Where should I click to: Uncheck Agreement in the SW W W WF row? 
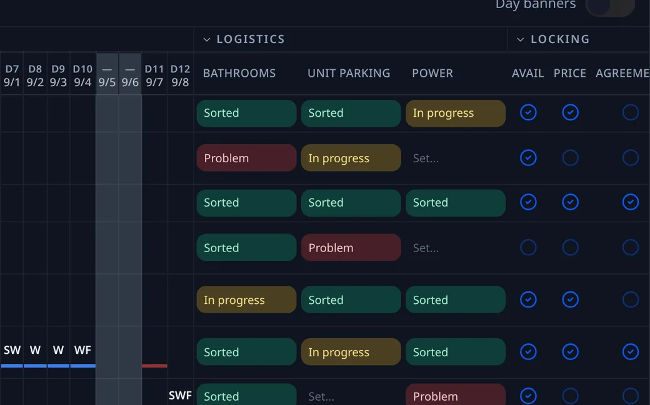coord(631,351)
